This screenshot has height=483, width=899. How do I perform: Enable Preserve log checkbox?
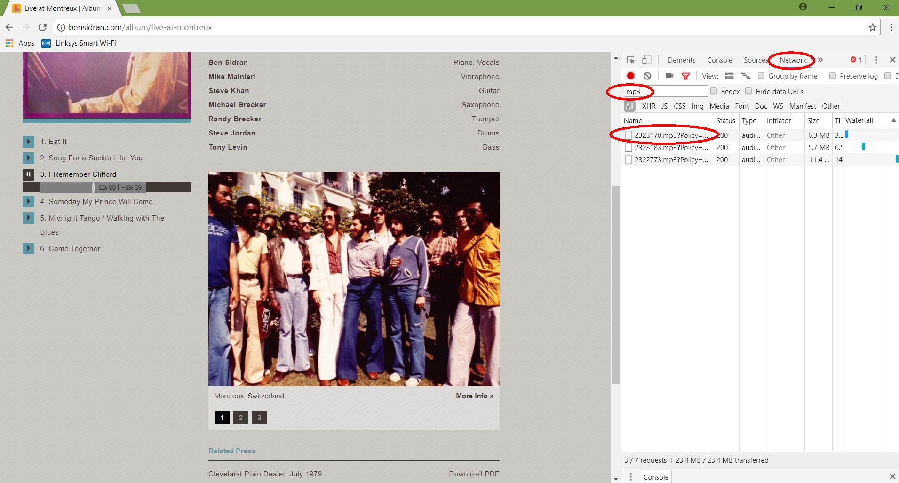tap(832, 76)
